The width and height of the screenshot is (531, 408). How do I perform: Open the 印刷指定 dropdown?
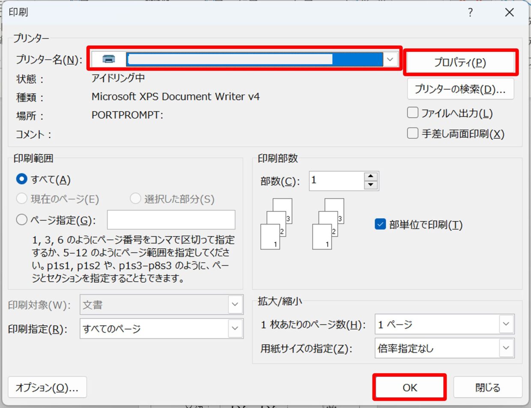tap(235, 328)
